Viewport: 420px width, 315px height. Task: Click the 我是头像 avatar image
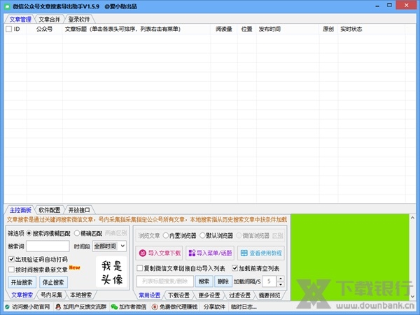111,272
